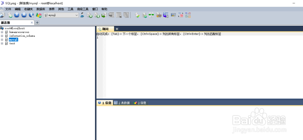The height and width of the screenshot is (140, 303).
Task: Open the 表单 menu
Action: coord(52,9)
